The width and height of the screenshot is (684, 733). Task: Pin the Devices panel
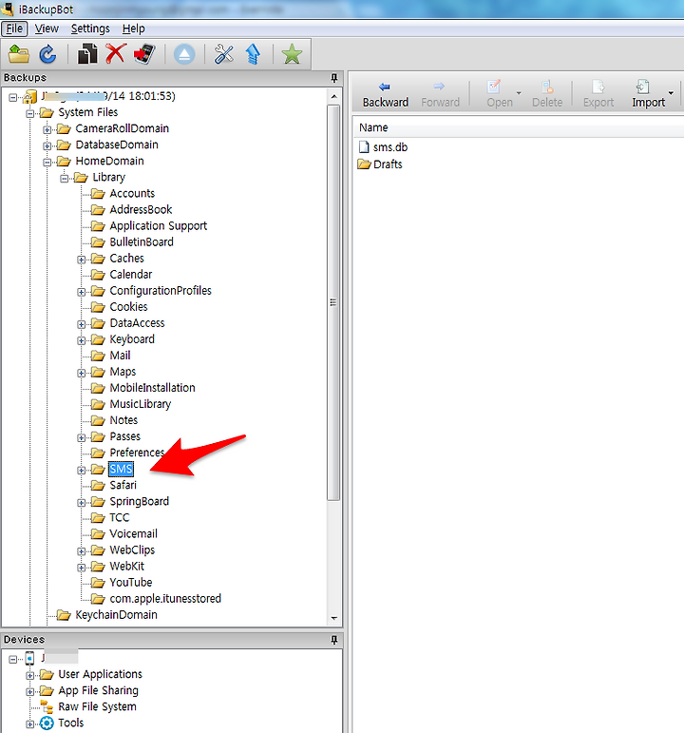pyautogui.click(x=333, y=640)
